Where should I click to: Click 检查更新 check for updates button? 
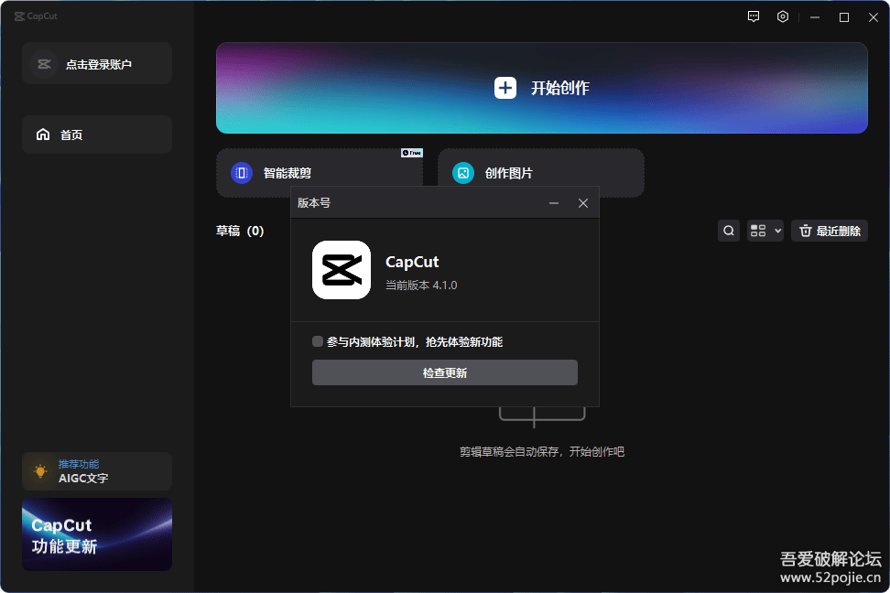point(445,372)
